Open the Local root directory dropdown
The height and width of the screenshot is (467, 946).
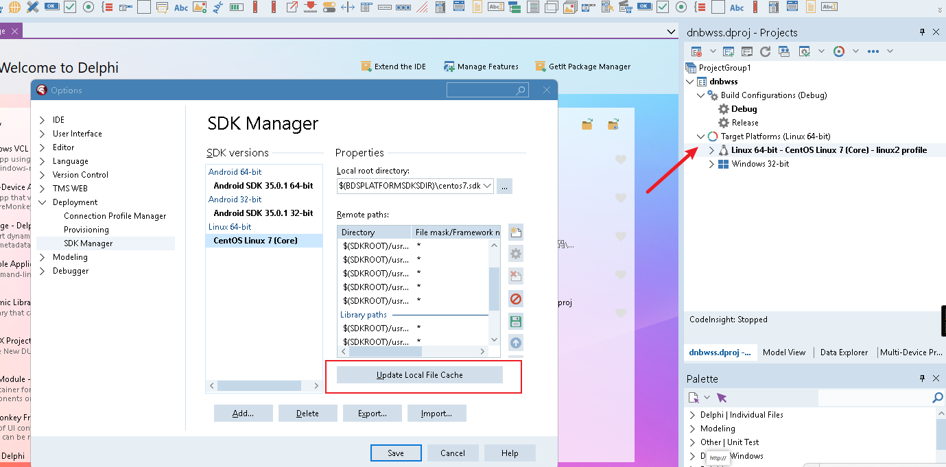tap(488, 186)
